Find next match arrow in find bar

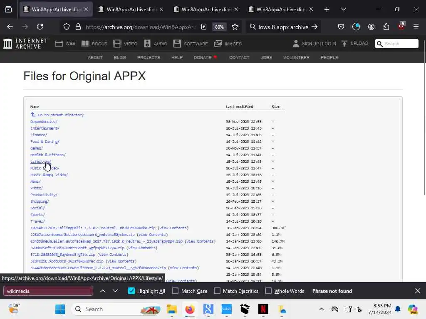115,291
